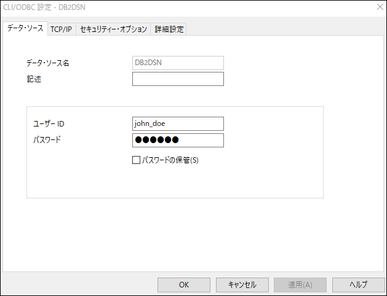Click the 適用(A) button
Image resolution: width=387 pixels, height=296 pixels.
[300, 285]
